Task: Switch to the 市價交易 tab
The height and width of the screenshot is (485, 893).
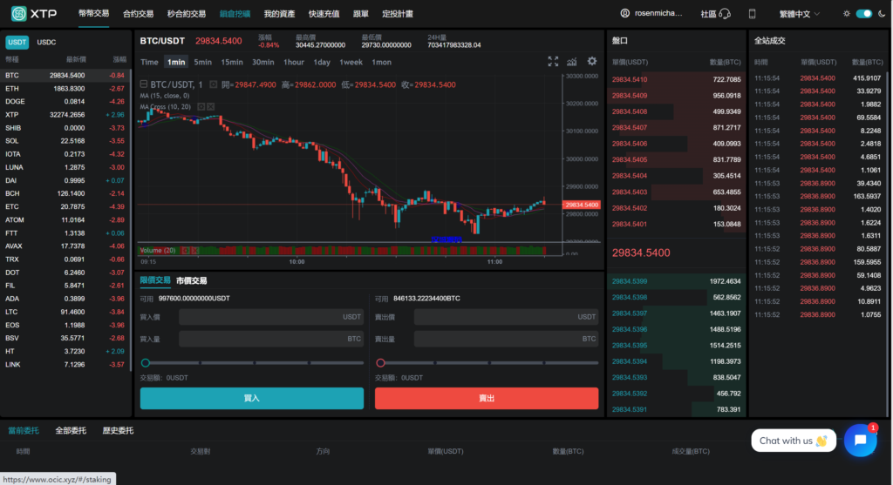Action: [192, 280]
